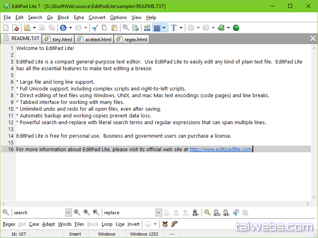Click the Paste clipboard icon

114,28
